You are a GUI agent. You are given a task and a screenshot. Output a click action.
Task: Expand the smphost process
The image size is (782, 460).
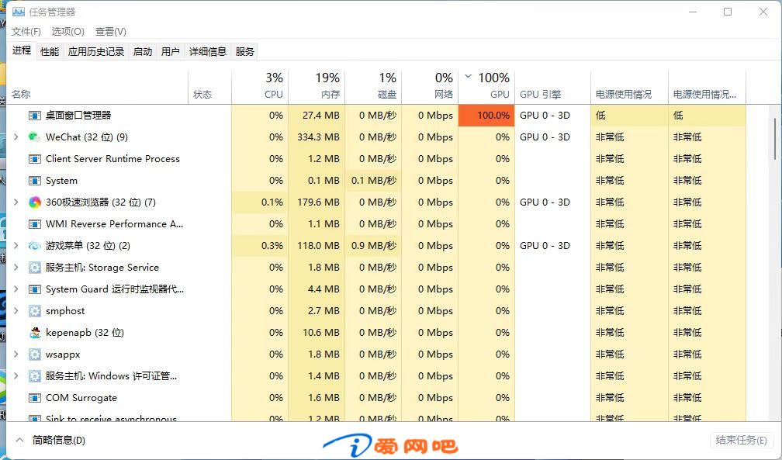(x=16, y=311)
